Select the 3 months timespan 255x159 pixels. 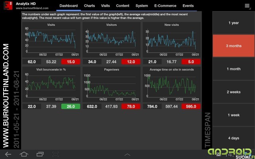tap(233, 46)
